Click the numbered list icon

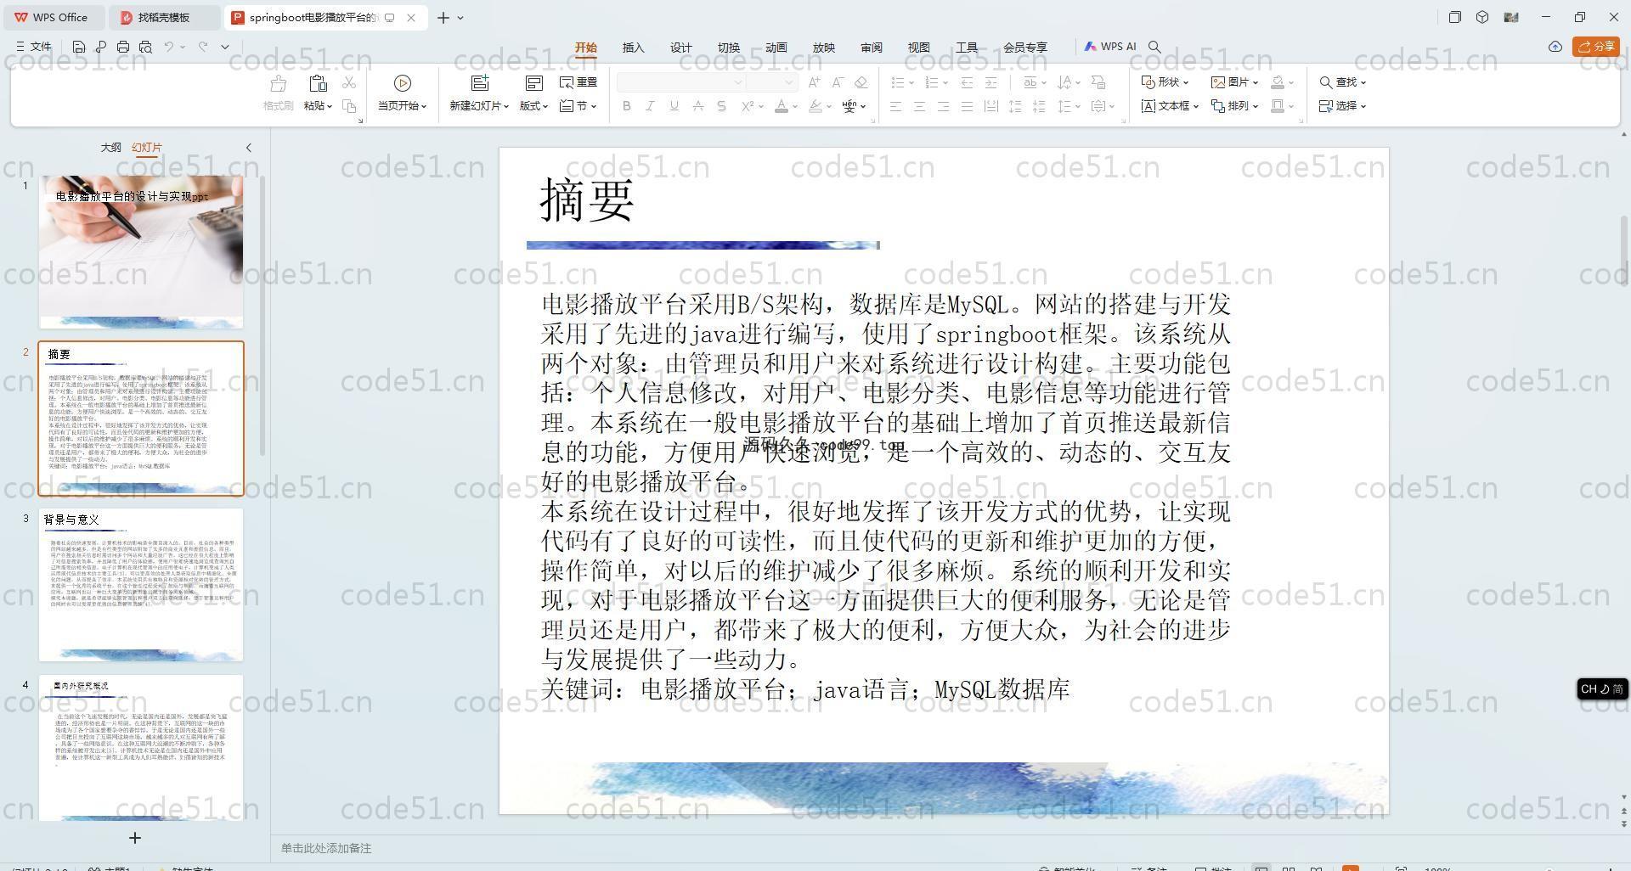931,82
